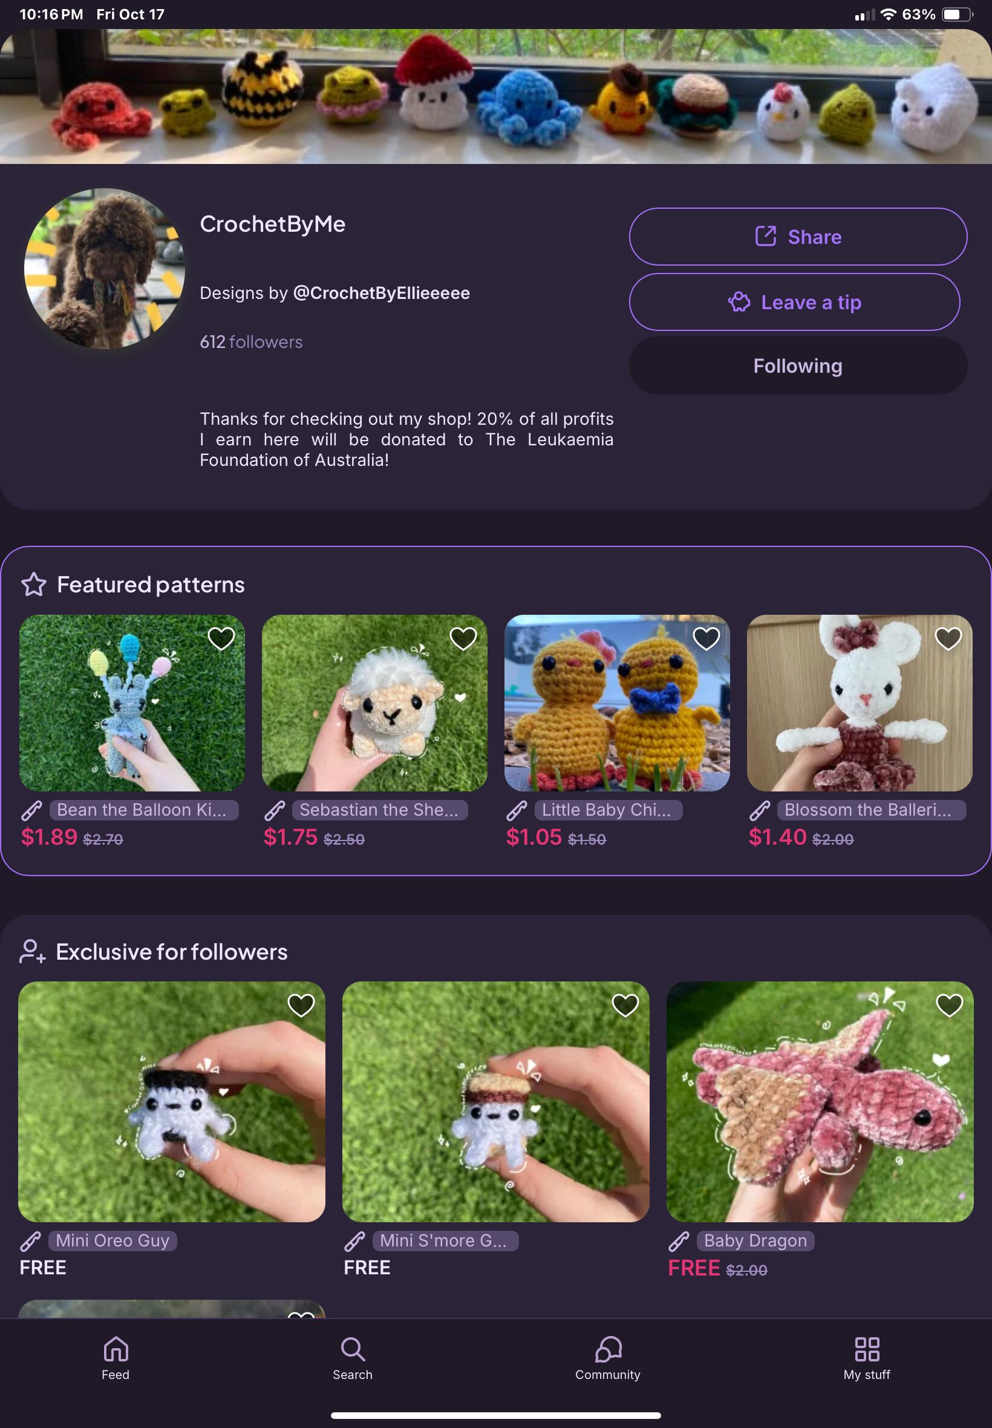The width and height of the screenshot is (992, 1428).
Task: Favorite the Mini Oreo Guy pattern
Action: pos(301,1005)
